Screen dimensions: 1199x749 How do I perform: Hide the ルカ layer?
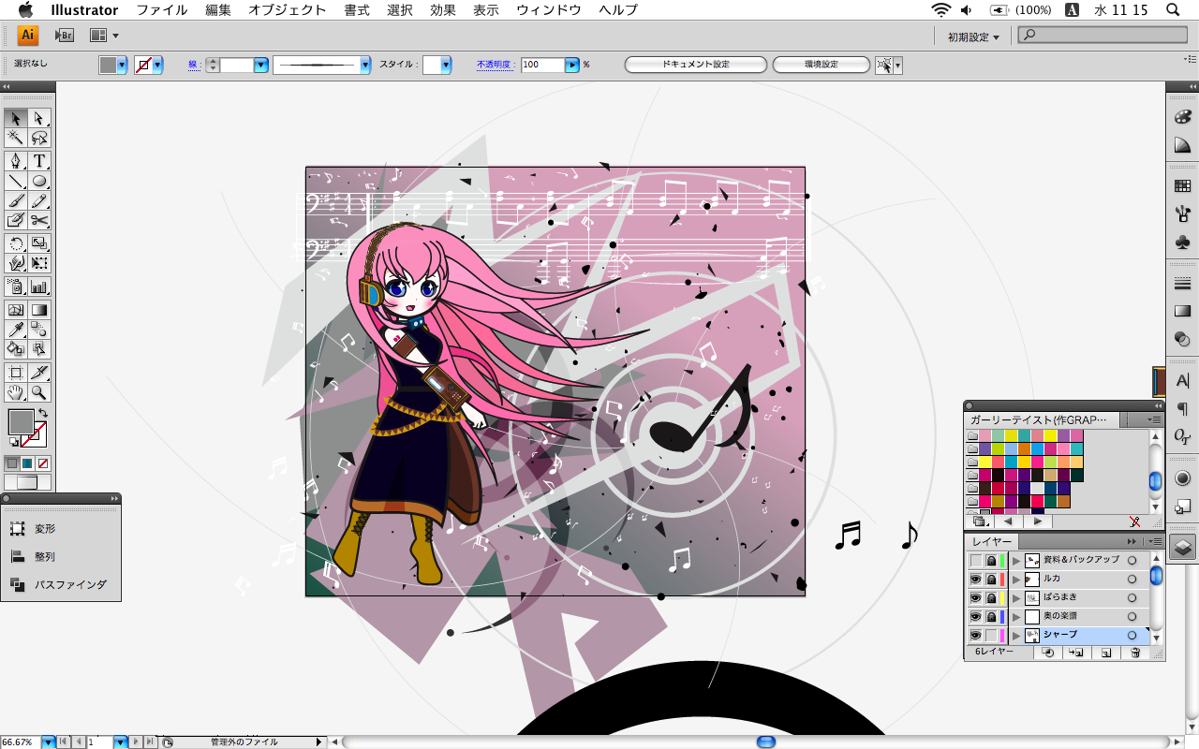click(x=975, y=579)
